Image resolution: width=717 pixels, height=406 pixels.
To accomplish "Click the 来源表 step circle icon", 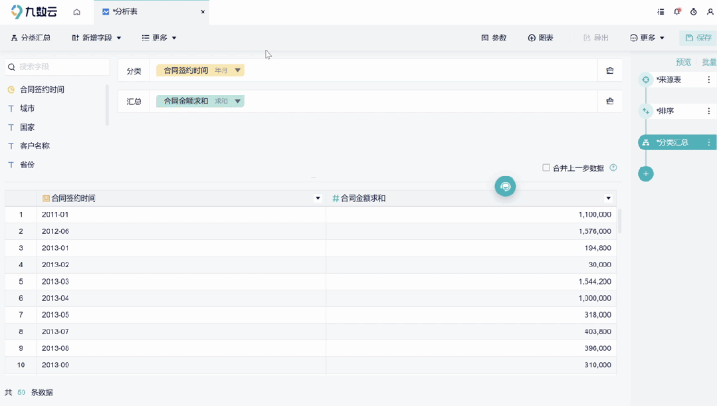I will point(646,80).
